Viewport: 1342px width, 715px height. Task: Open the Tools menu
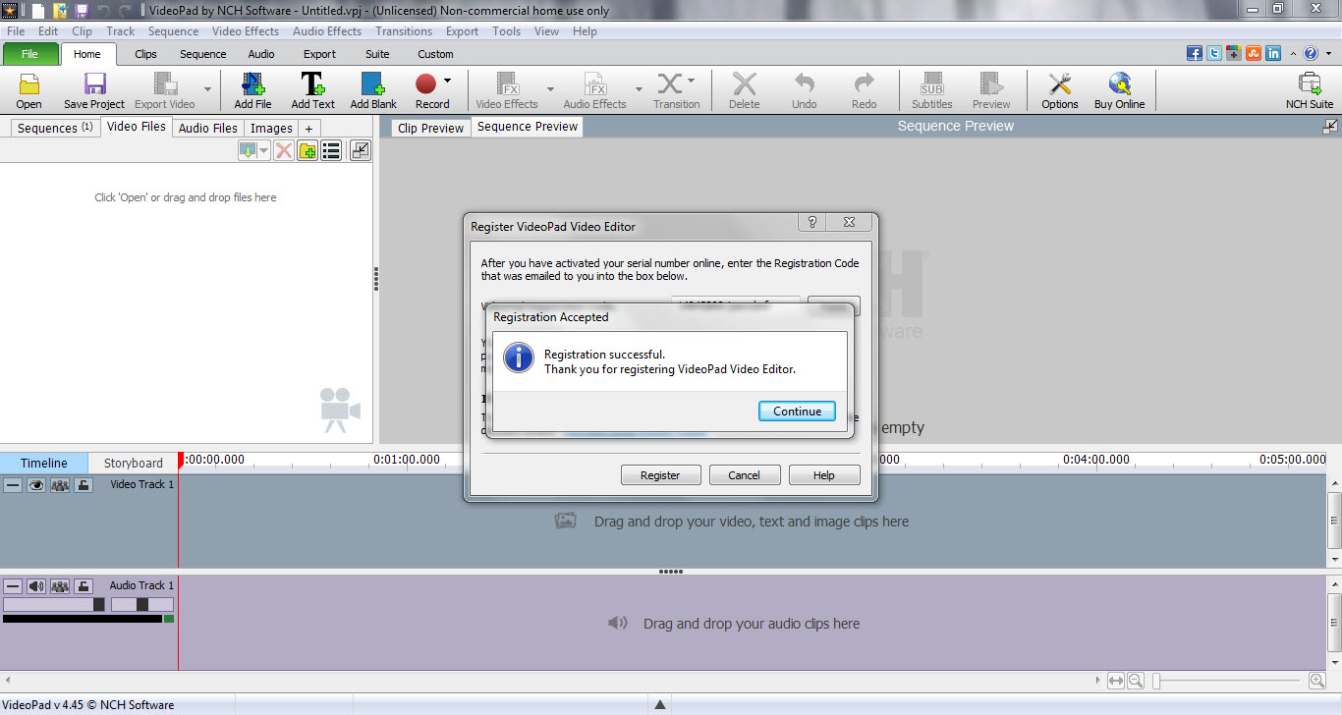point(507,31)
